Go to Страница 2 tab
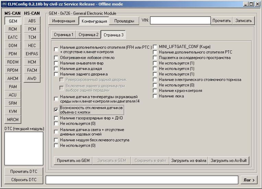This screenshot has width=262, height=189. (88, 35)
